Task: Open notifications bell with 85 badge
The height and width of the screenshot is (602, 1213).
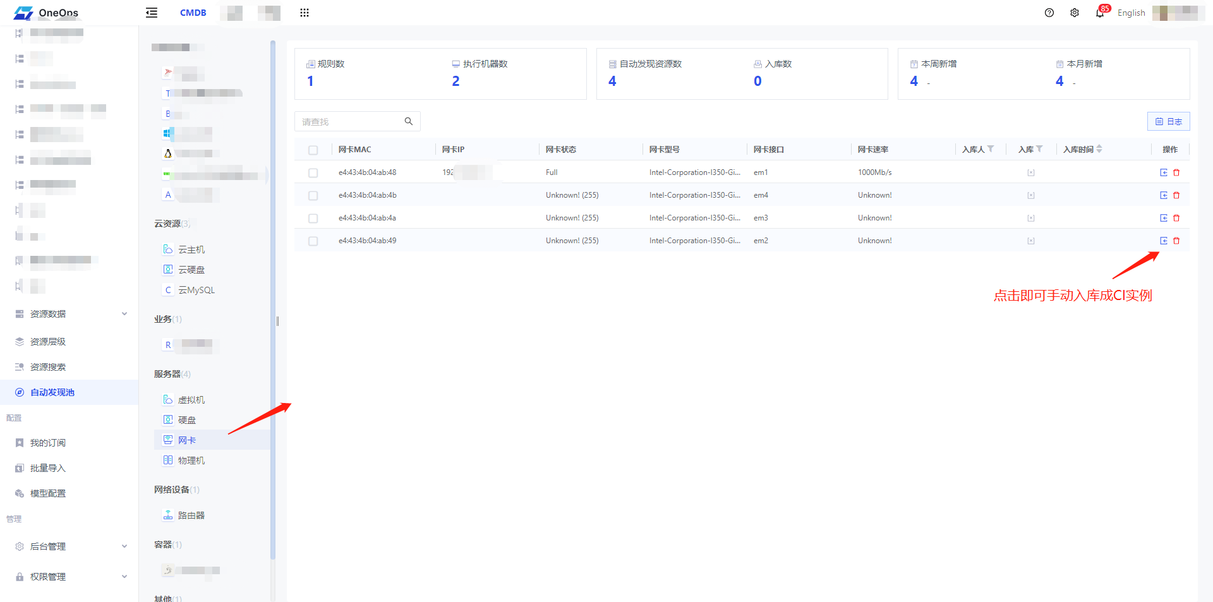Action: pyautogui.click(x=1101, y=13)
